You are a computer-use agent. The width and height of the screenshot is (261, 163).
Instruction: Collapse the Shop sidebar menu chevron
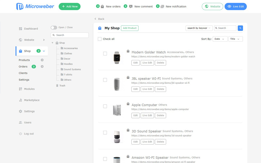pos(44,51)
